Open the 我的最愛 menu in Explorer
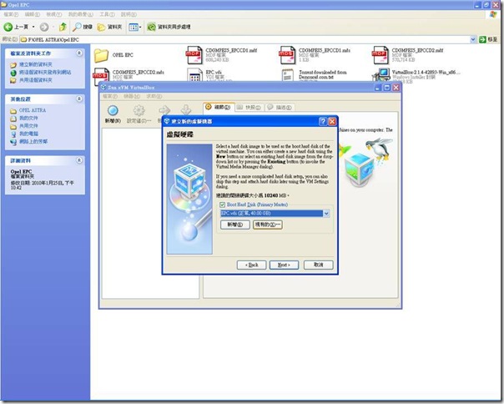This screenshot has height=404, width=504. (80, 14)
